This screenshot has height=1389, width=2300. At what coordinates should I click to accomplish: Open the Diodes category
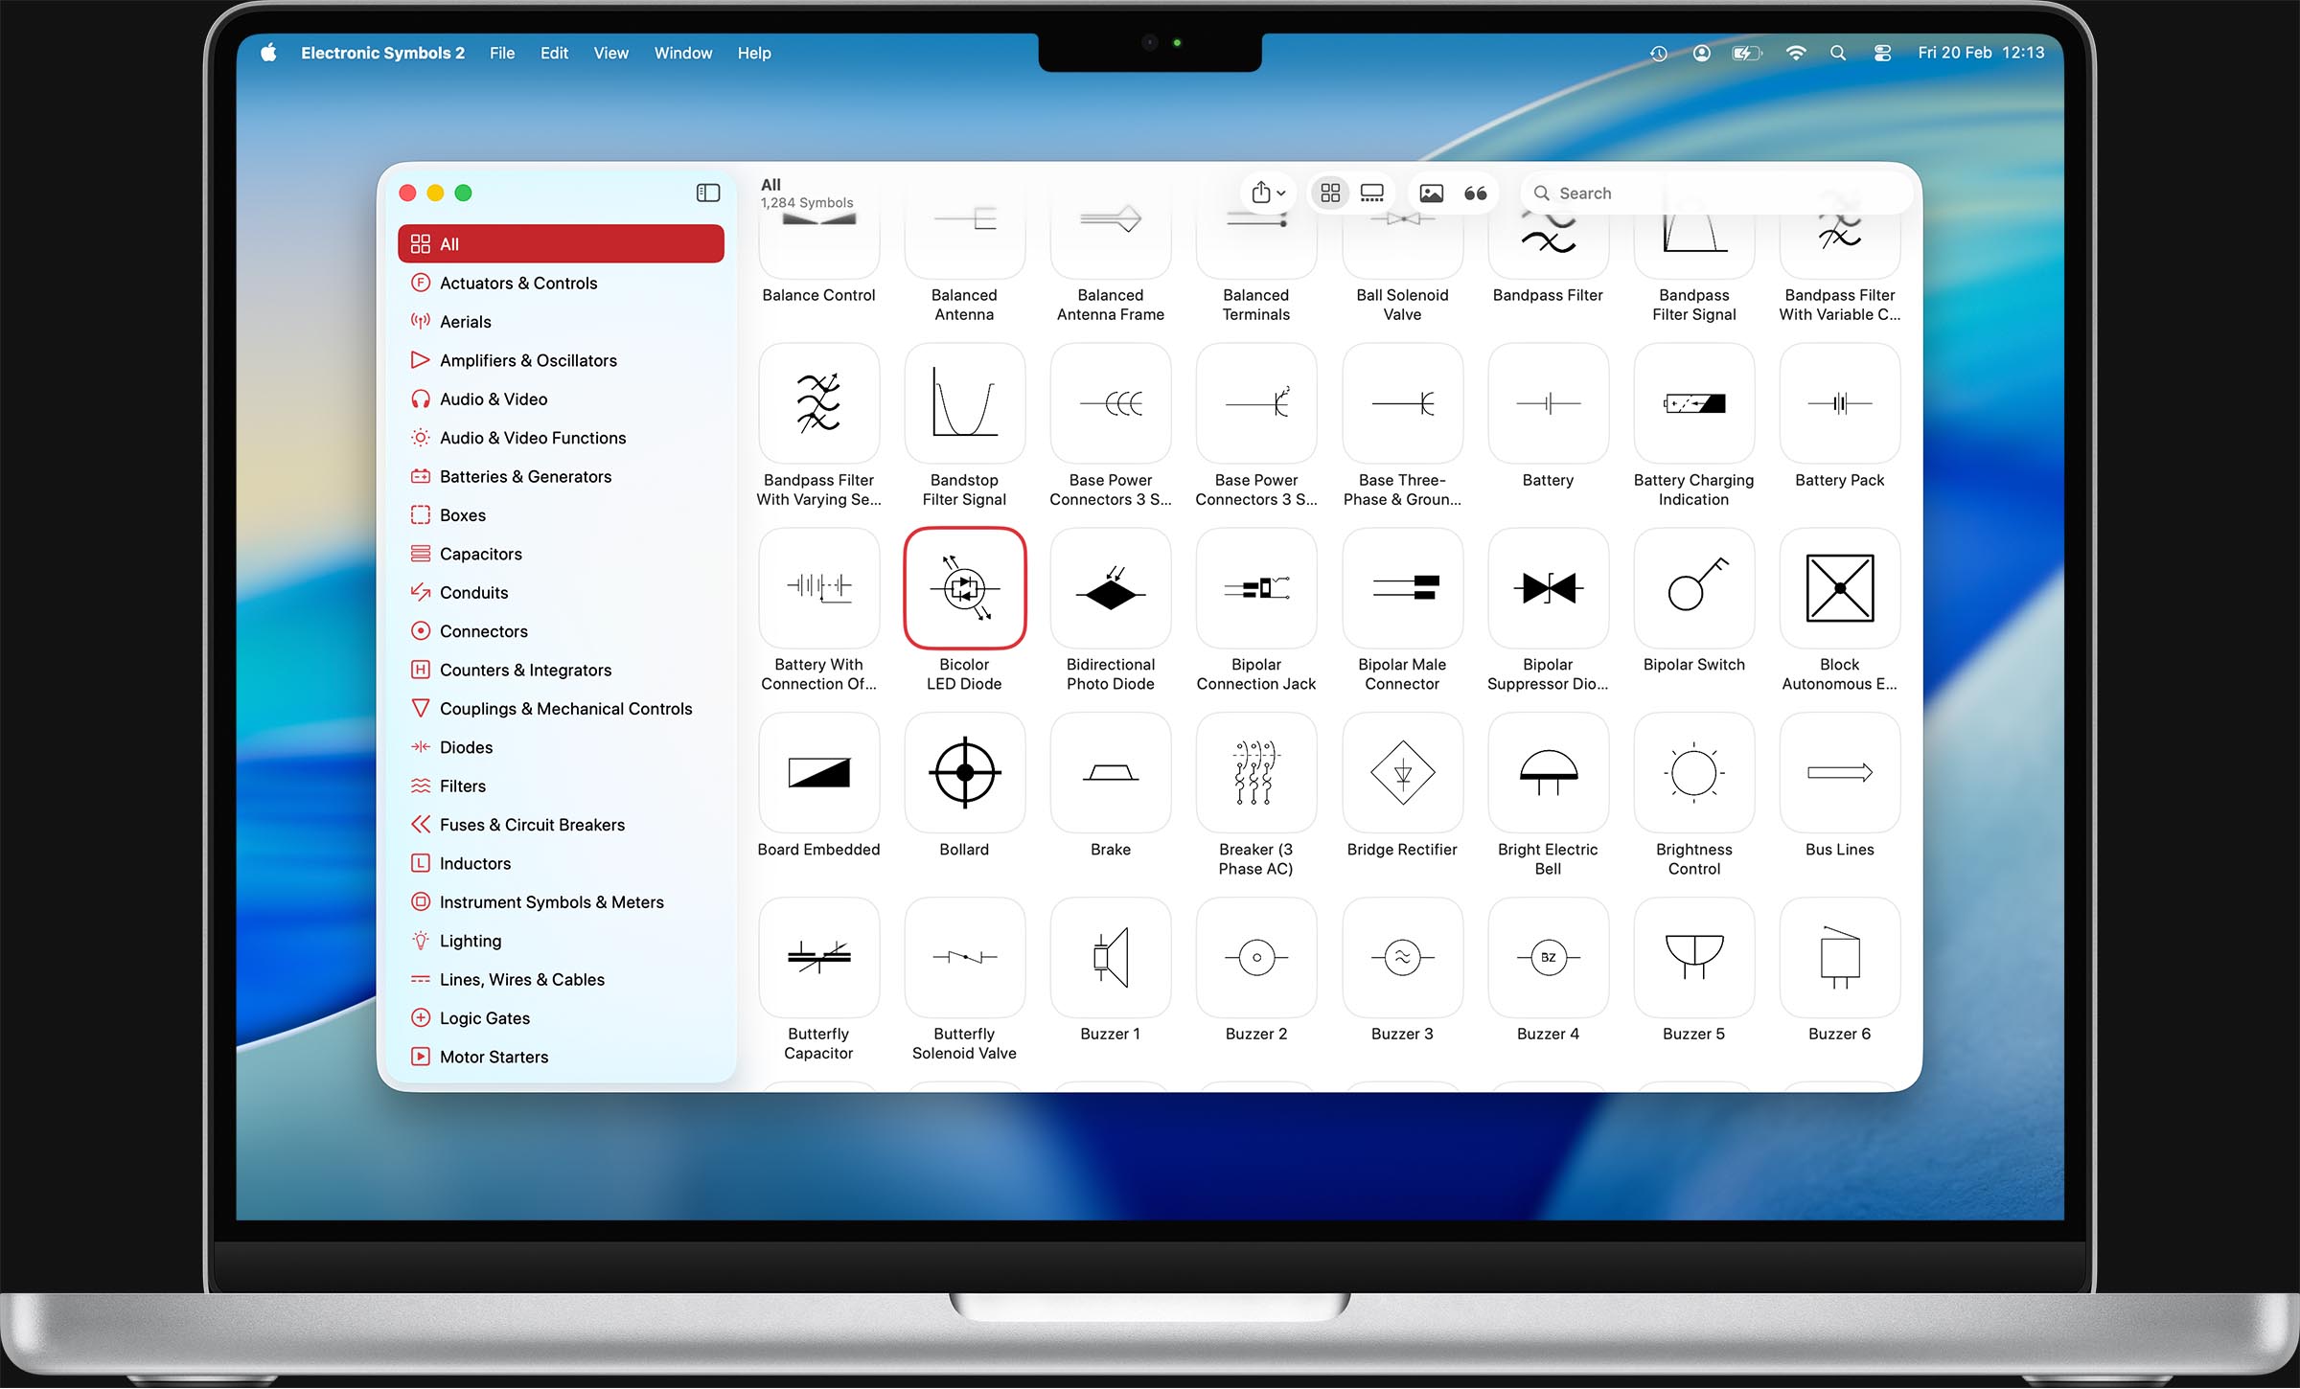coord(466,747)
